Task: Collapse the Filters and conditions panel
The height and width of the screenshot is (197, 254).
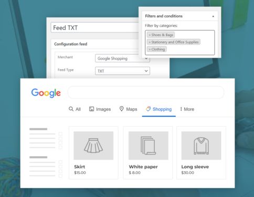Action: tap(213, 16)
